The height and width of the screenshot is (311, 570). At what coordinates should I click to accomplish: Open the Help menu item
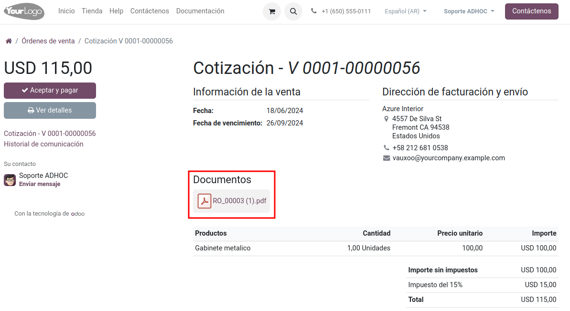tap(116, 11)
